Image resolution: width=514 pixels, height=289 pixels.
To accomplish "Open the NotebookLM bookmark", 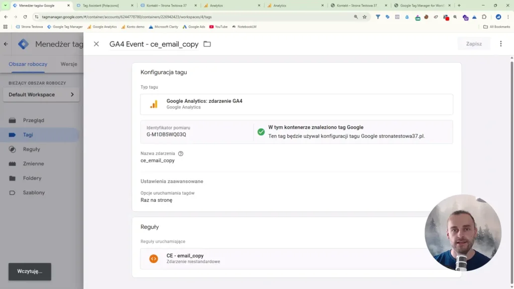I will [244, 27].
